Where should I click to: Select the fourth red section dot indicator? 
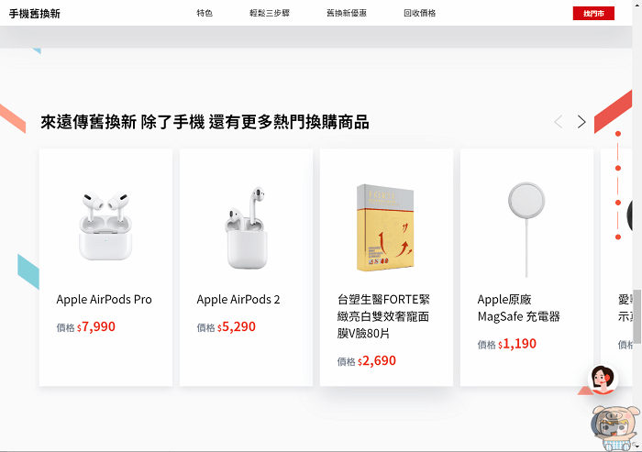(x=618, y=237)
